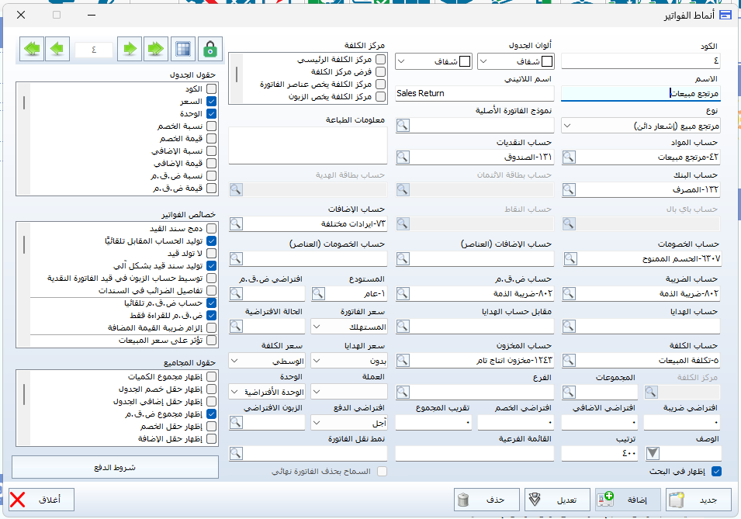Click magnifier icon in حساب النقديات field
Viewport: 741px width, 519px height.
click(x=403, y=157)
